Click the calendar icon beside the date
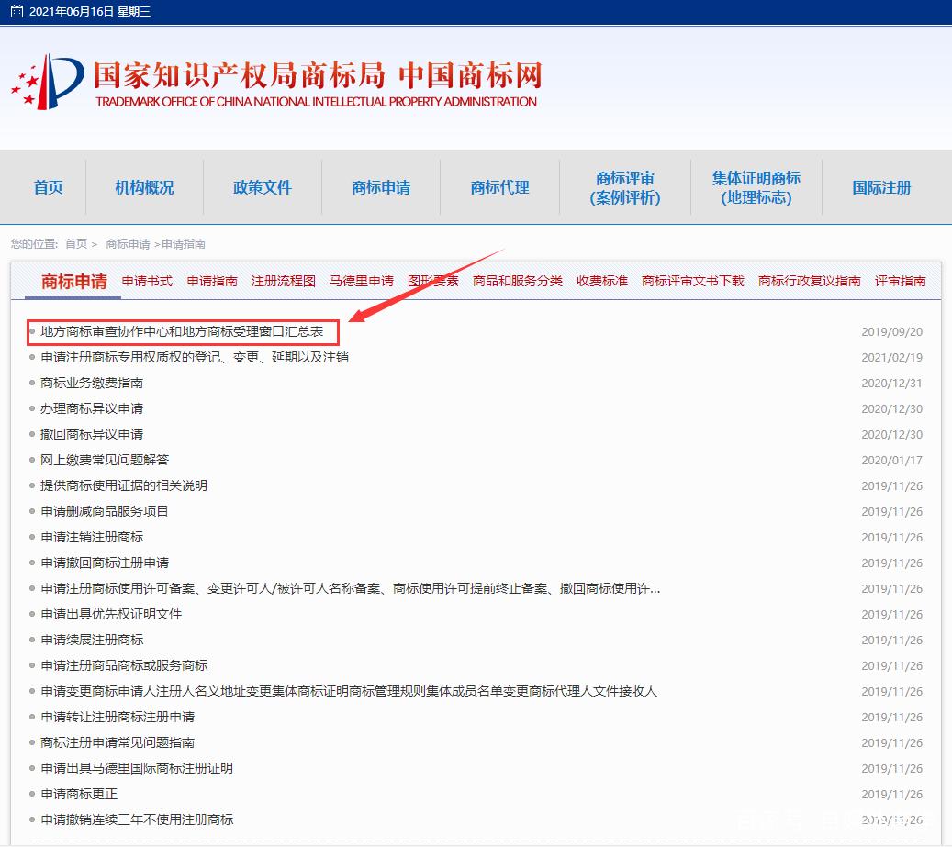The height and width of the screenshot is (847, 952). pyautogui.click(x=17, y=12)
